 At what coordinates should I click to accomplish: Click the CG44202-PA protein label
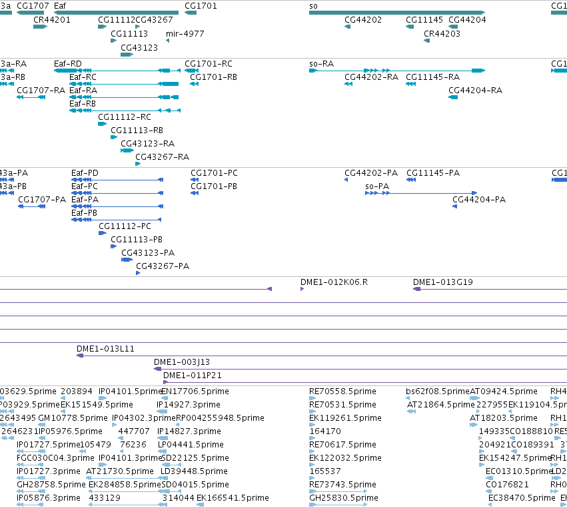coord(371,172)
